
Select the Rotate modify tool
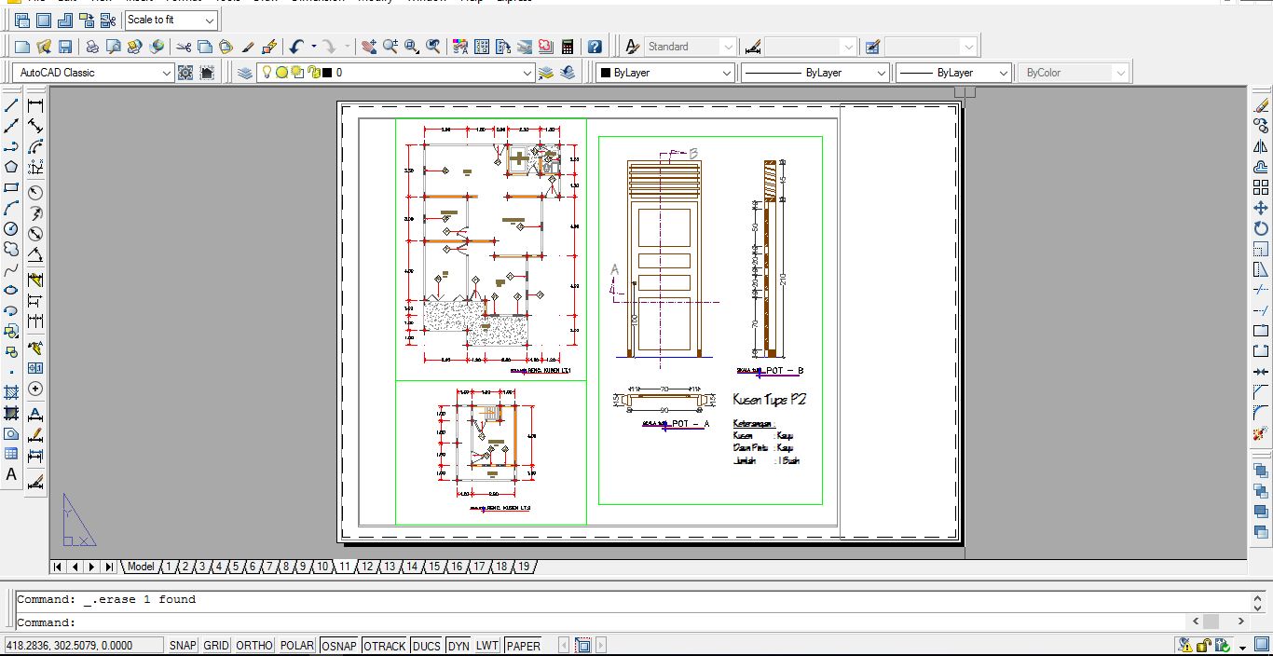coord(1261,228)
